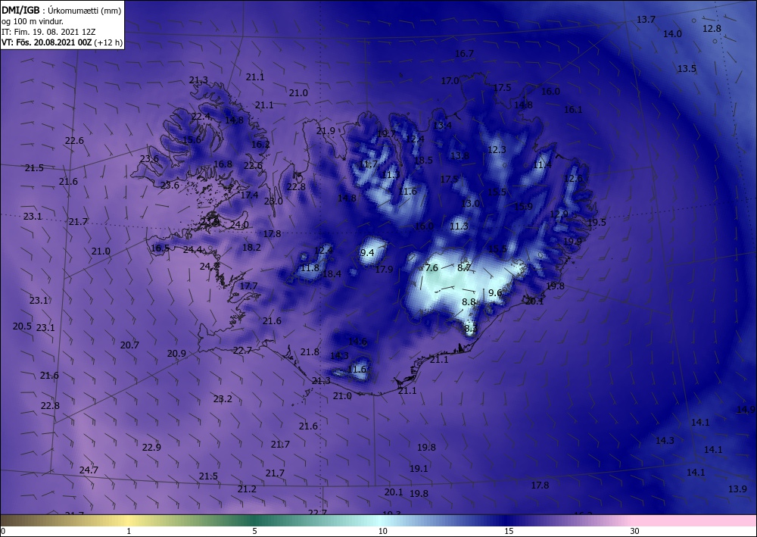Click the "VT: Fös. 20.08.2021 00Z (+12 h)" line
This screenshot has width=757, height=537.
(62, 42)
